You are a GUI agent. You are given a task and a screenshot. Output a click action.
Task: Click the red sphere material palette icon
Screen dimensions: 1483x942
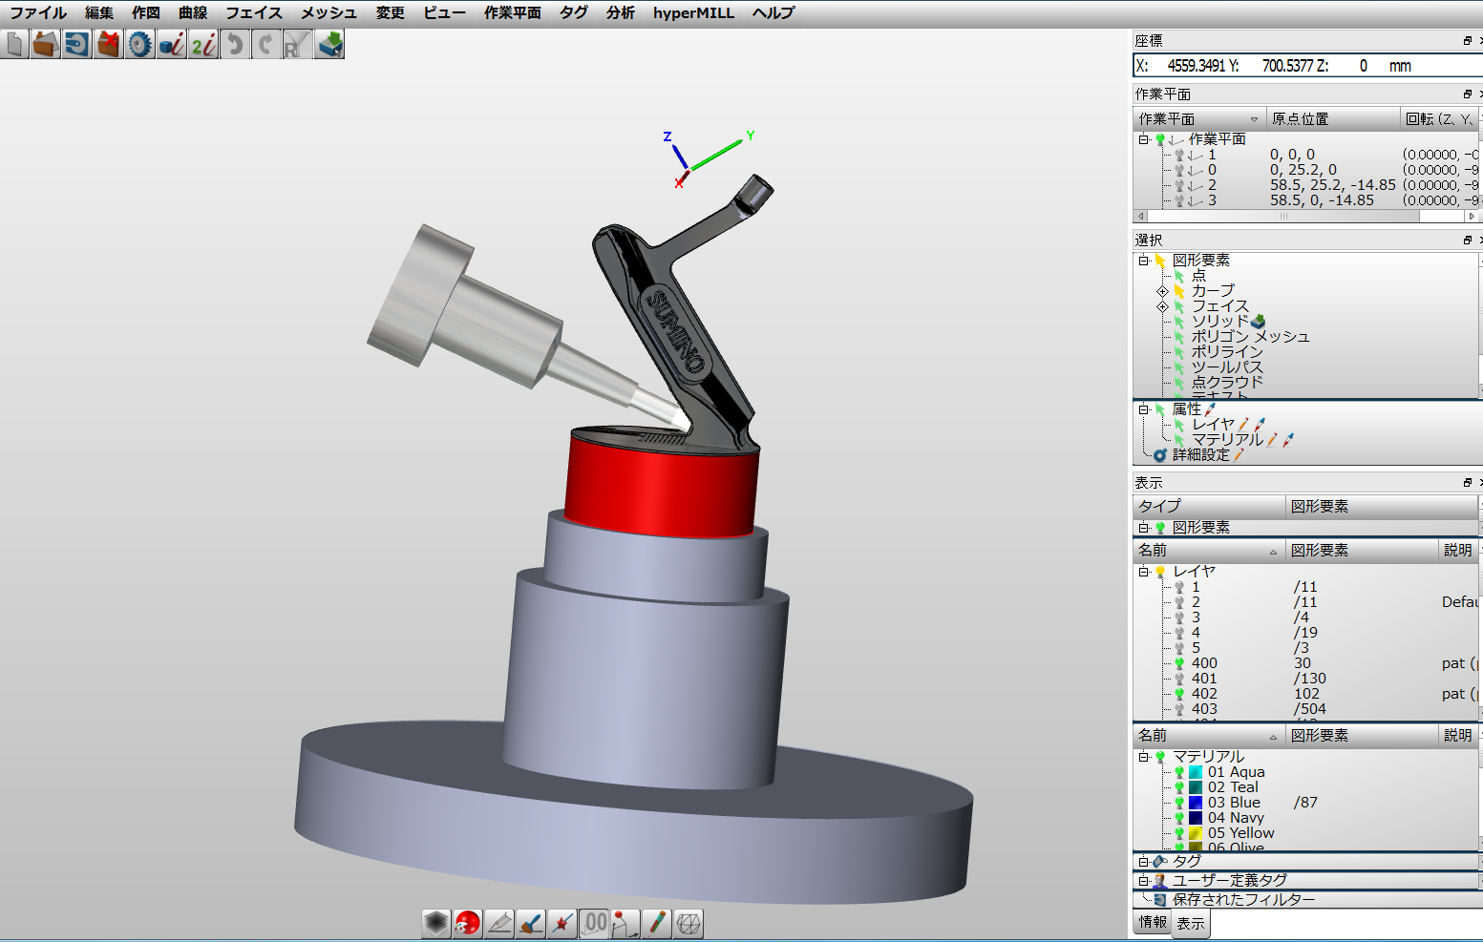pos(468,923)
